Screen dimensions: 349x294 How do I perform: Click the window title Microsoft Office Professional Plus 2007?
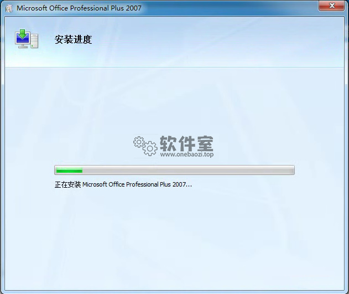(79, 8)
